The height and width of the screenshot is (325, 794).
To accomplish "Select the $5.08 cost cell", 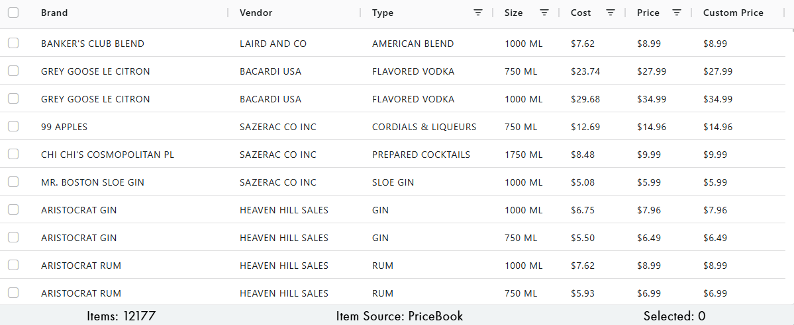I will 583,182.
